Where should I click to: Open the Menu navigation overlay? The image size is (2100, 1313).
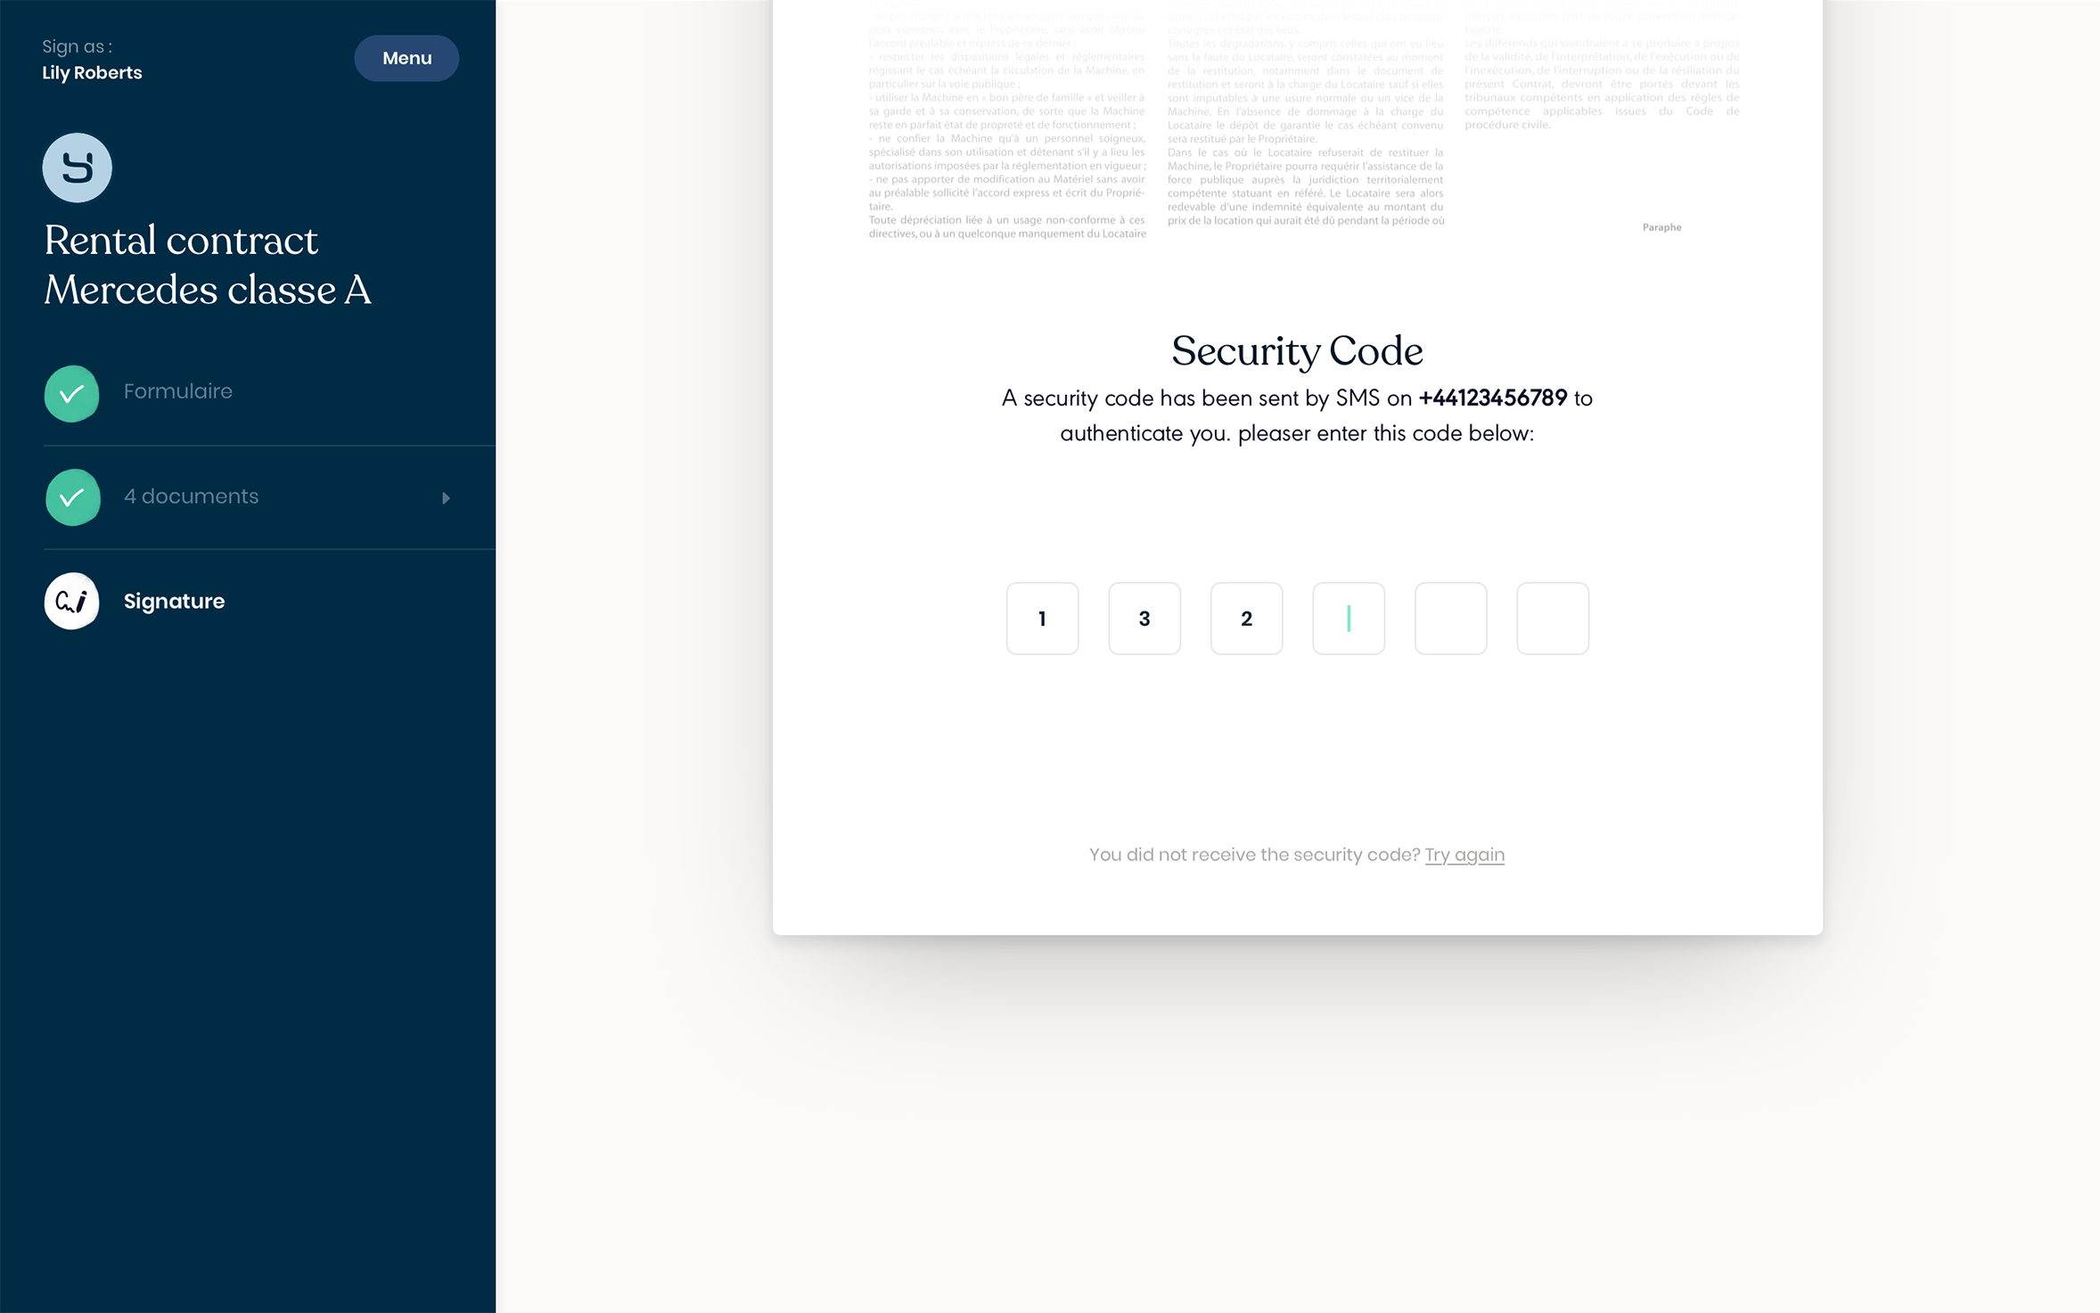(406, 57)
